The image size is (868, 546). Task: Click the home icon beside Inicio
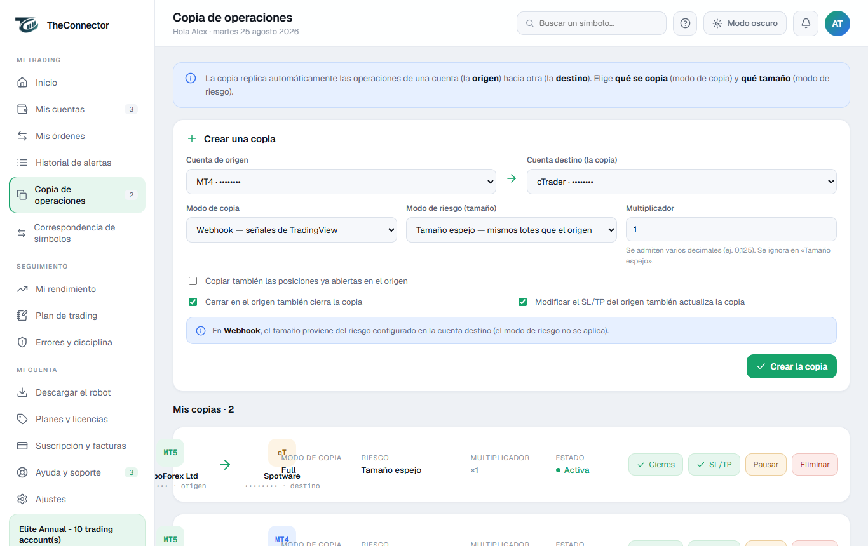[x=22, y=83]
